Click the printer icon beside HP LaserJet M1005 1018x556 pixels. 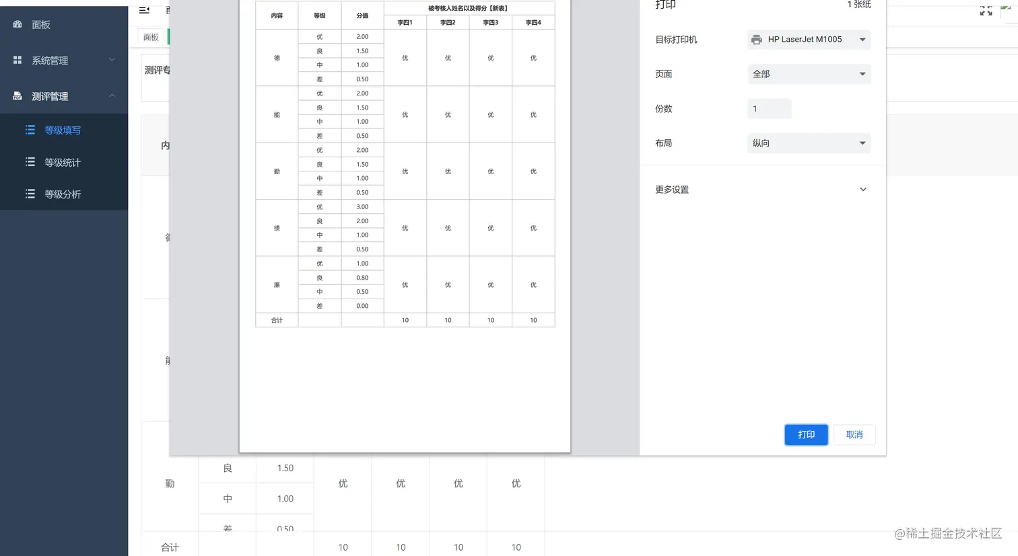click(x=757, y=39)
